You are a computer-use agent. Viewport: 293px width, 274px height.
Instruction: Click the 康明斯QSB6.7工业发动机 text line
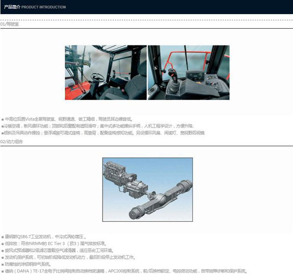46,236
